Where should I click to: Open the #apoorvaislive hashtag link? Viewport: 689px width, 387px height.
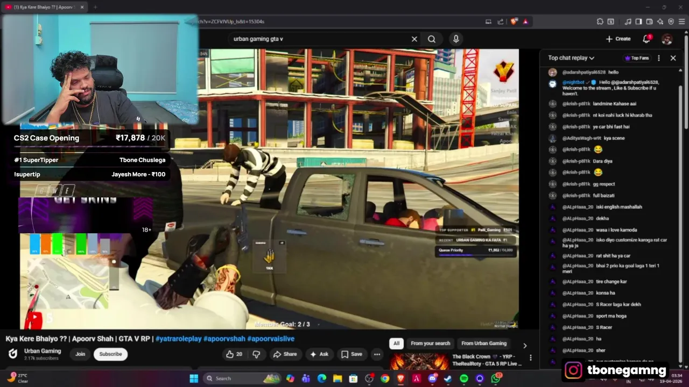(x=271, y=339)
